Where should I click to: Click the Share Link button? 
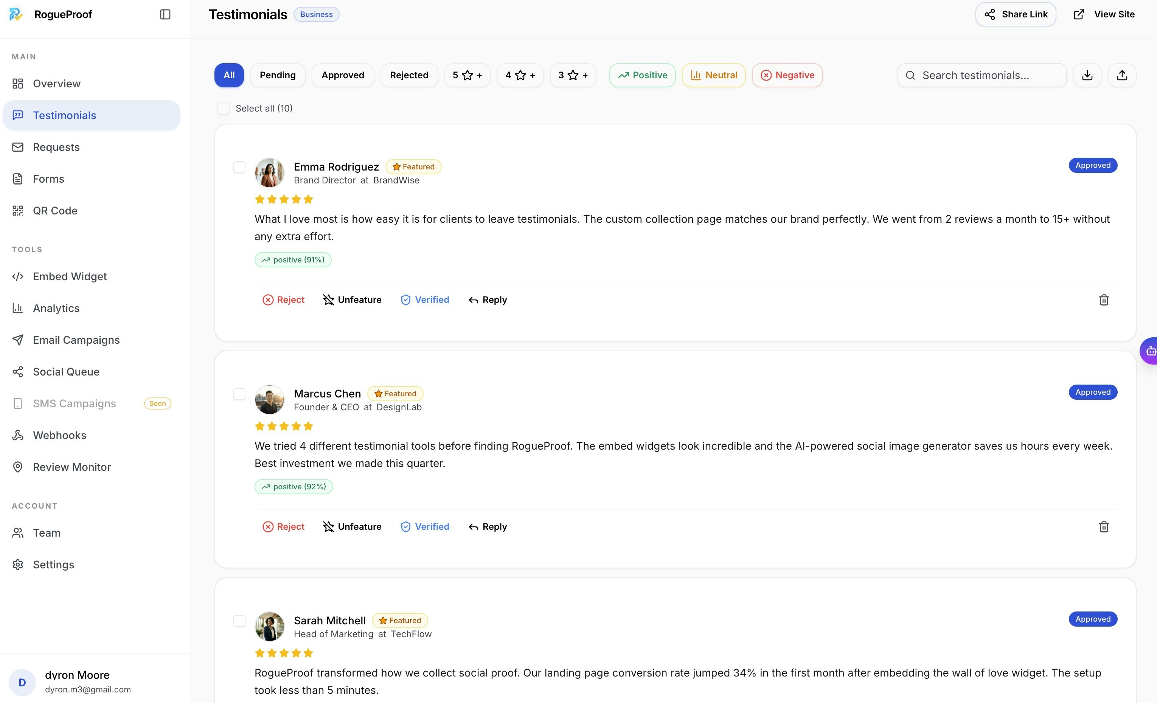1016,14
